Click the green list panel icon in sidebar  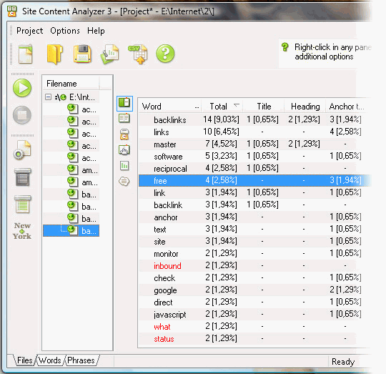[22, 205]
